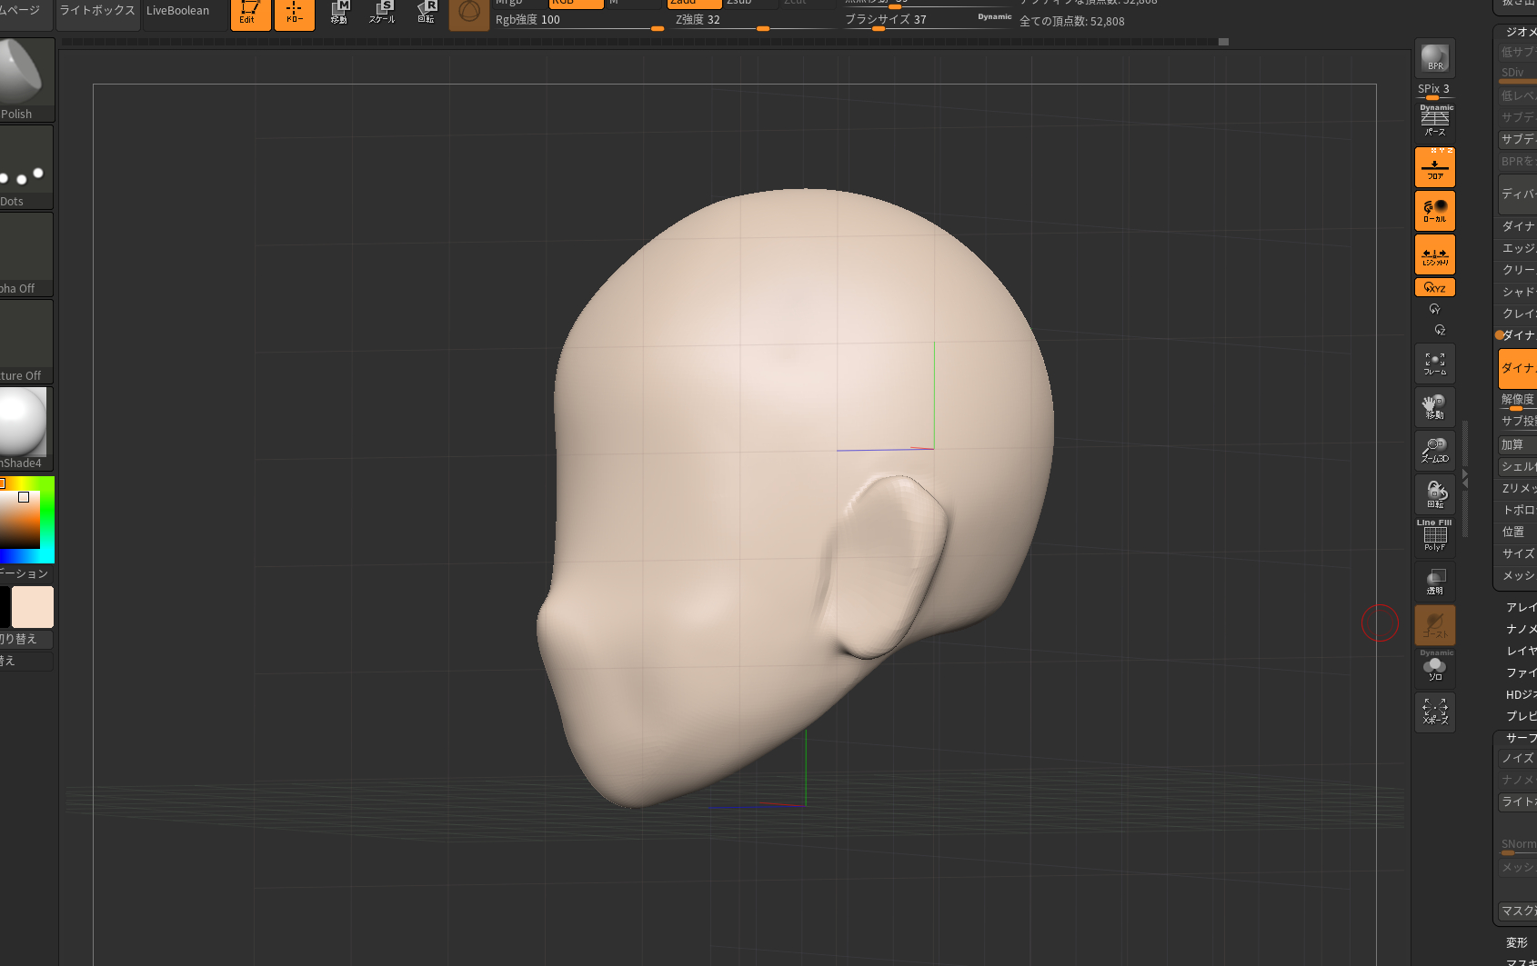Select the Z axis rotation icon
Screen dimensions: 1537x966
(x=1439, y=330)
